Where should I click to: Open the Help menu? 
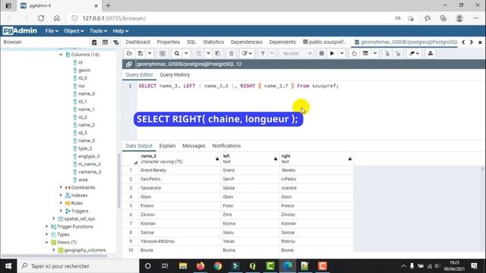pos(120,31)
